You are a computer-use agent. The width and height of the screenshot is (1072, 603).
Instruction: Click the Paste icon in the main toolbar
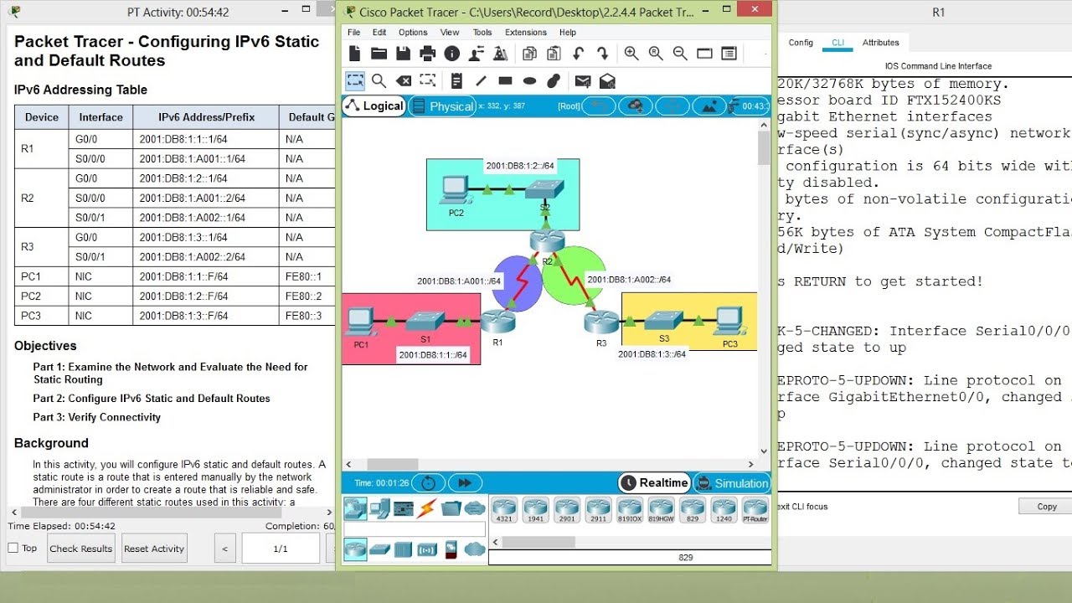[554, 54]
